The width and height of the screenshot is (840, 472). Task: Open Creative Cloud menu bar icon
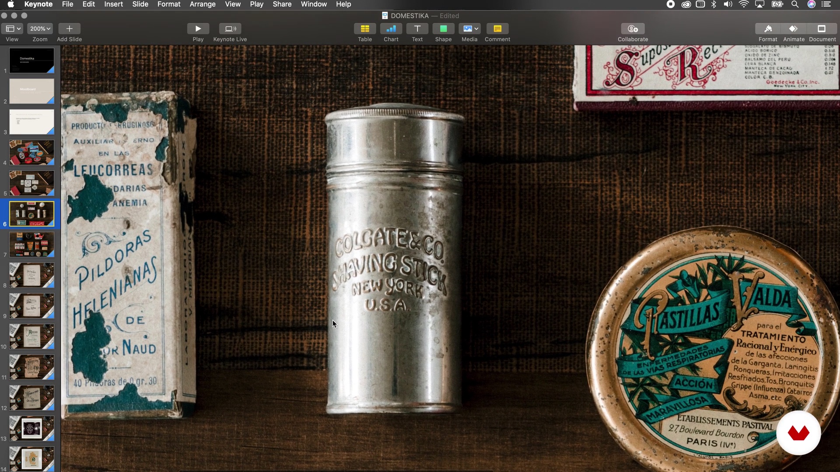tap(686, 4)
